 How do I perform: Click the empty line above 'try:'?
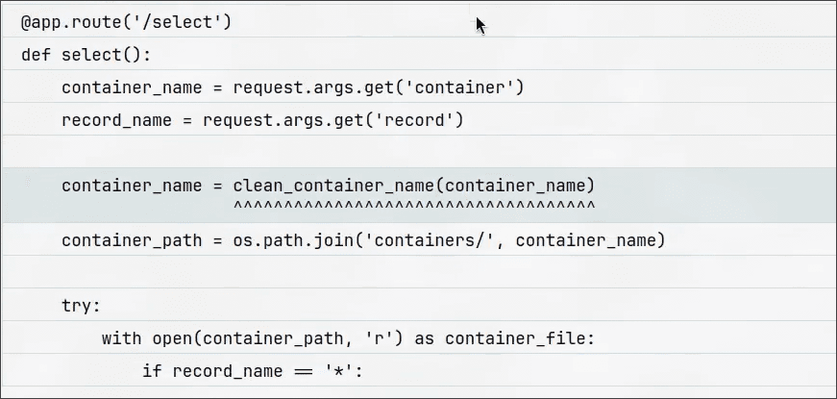(418, 273)
